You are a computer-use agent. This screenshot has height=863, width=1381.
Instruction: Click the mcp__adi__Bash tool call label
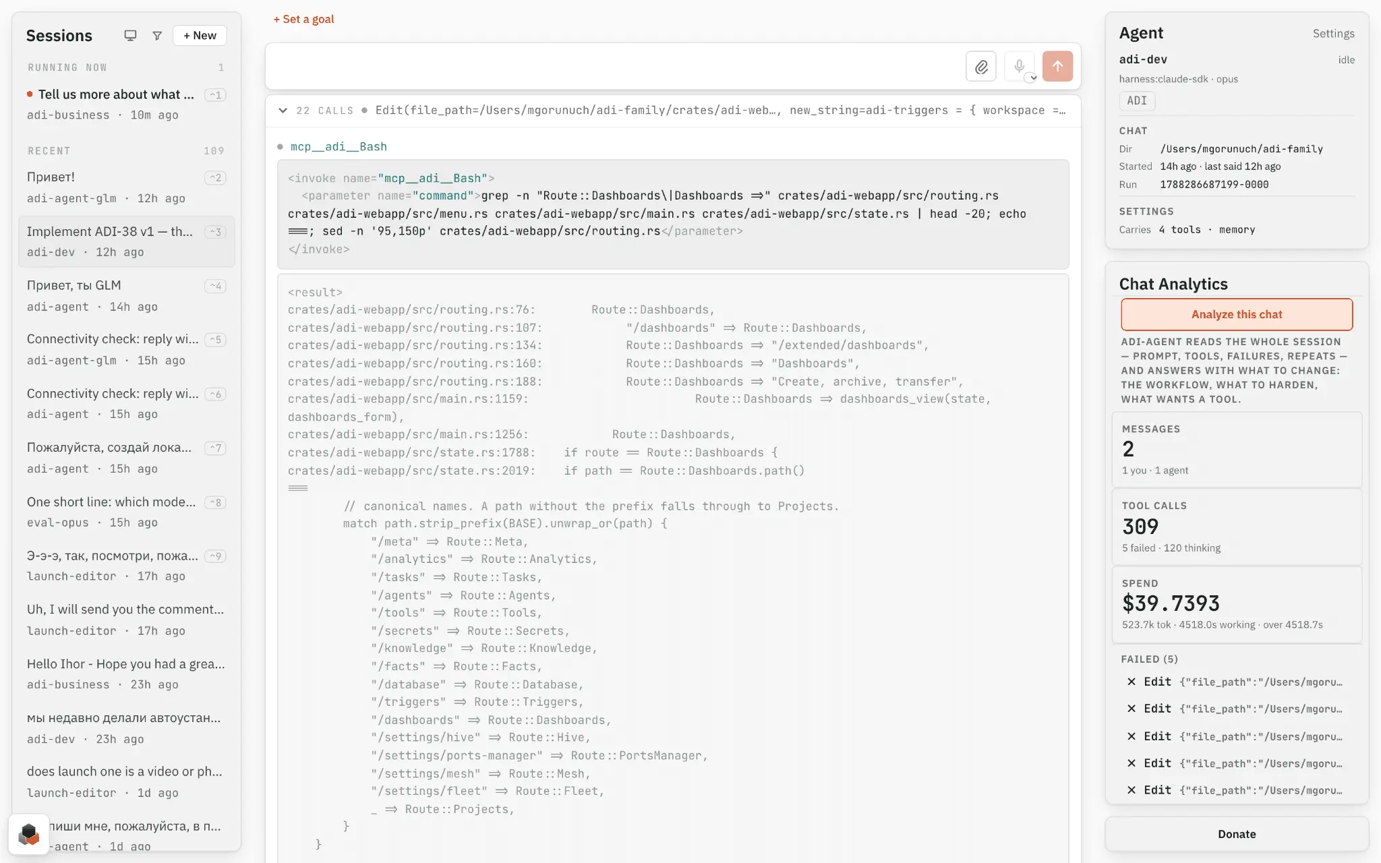click(x=339, y=147)
